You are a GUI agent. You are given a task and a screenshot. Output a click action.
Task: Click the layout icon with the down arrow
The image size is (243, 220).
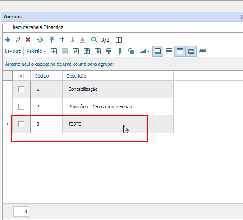(x=98, y=51)
